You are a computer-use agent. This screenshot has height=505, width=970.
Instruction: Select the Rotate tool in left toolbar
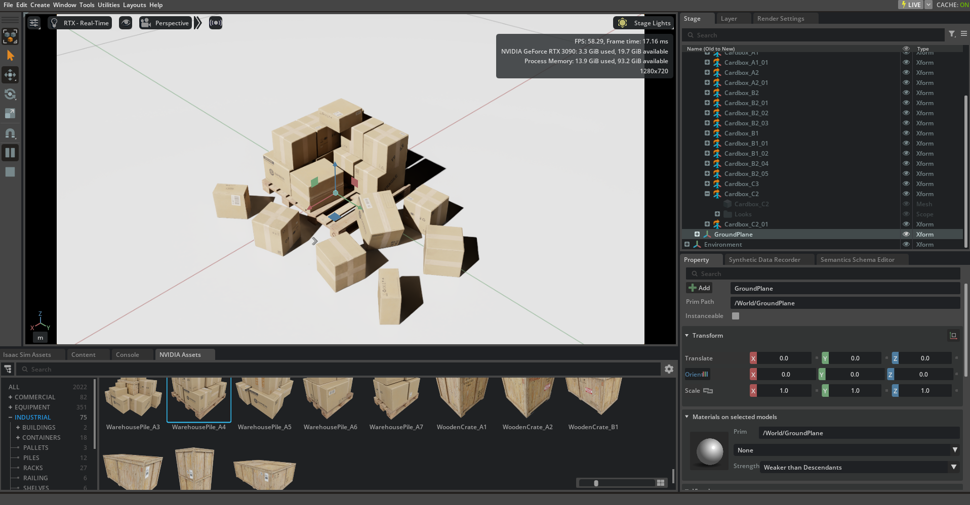[x=10, y=95]
